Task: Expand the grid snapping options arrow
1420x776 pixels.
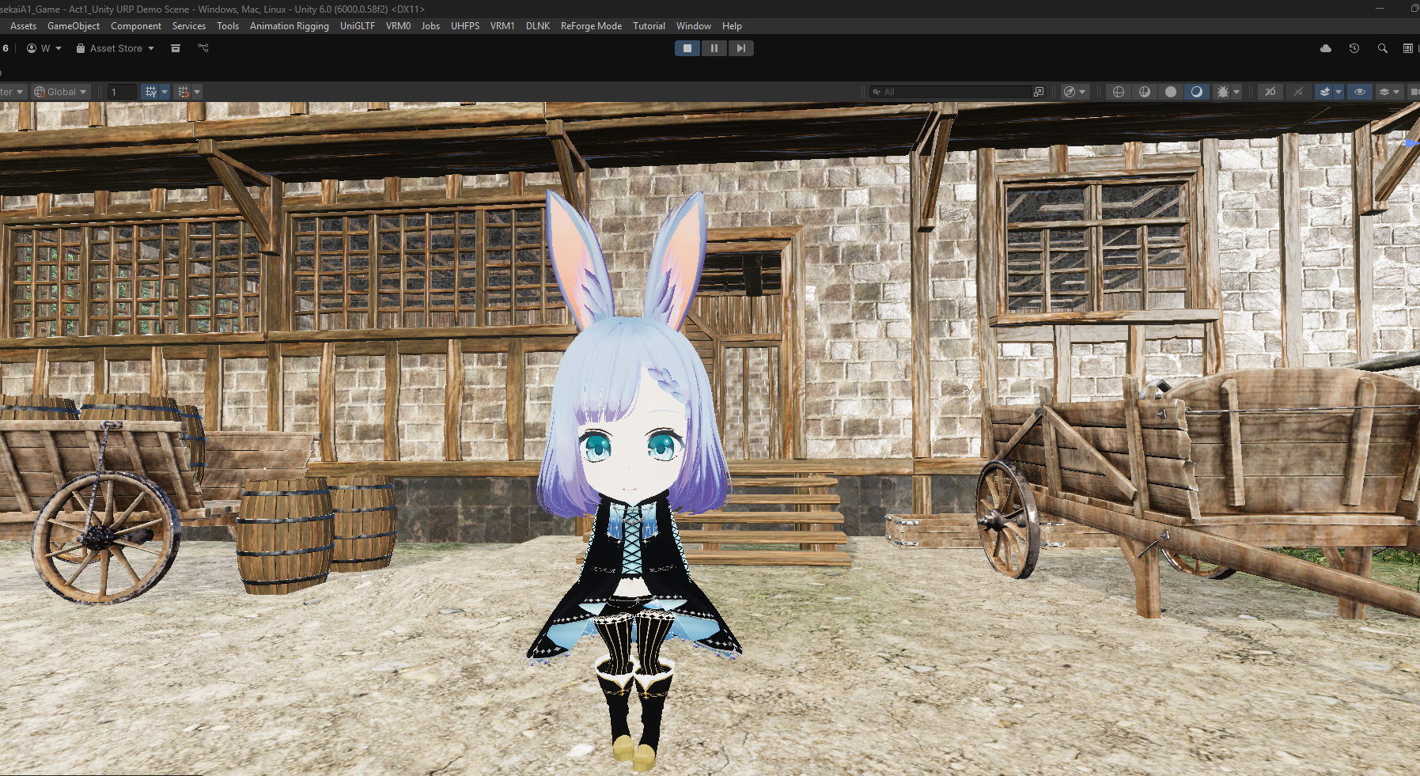Action: pos(165,92)
